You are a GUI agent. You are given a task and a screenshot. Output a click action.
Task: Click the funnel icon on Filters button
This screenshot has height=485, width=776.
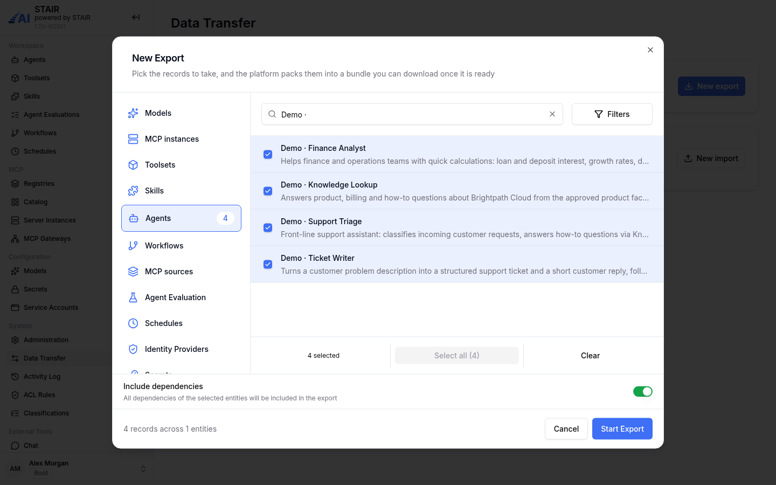599,114
